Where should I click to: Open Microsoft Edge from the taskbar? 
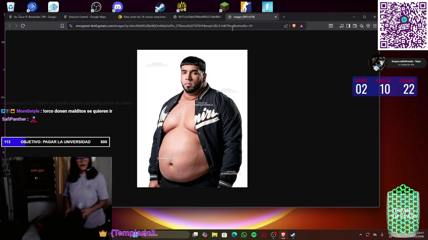[234, 235]
